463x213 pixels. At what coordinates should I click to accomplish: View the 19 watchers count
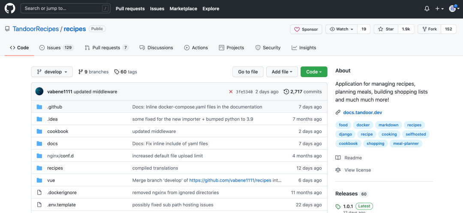[x=364, y=29]
